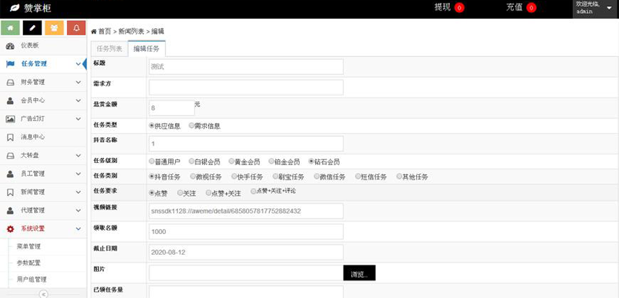Expand the 会员中心 chevron
This screenshot has width=619, height=298.
[78, 100]
